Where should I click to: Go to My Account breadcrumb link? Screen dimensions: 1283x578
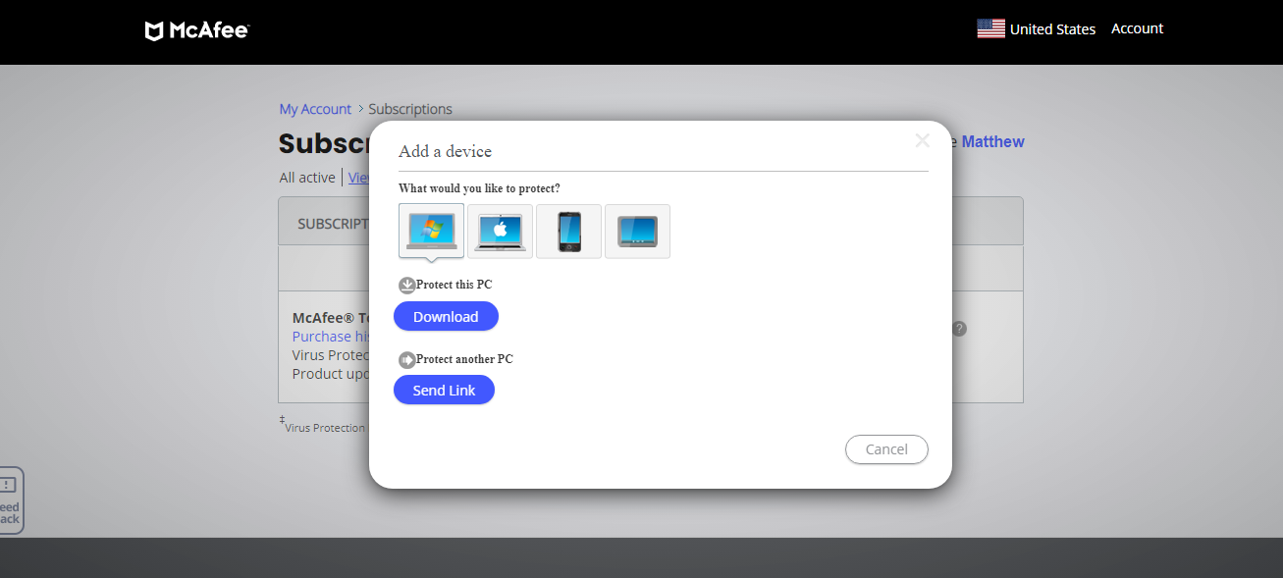point(315,109)
